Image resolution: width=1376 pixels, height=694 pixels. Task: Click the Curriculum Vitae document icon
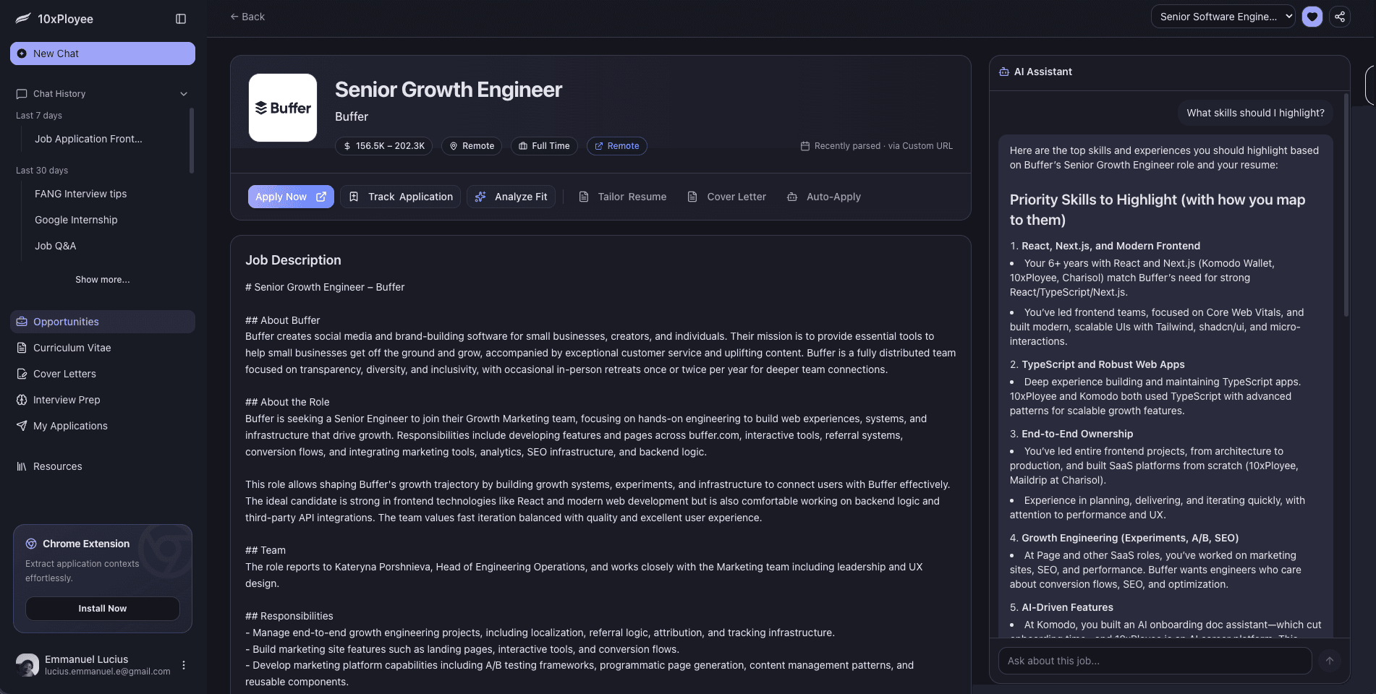(22, 348)
